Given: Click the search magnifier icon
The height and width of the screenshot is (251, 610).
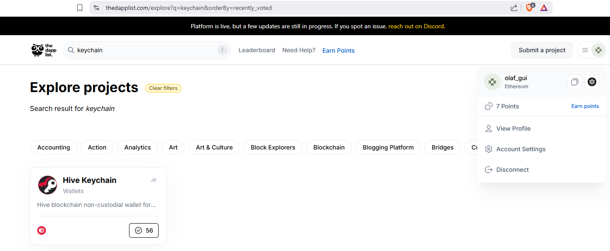Looking at the screenshot, I should tap(71, 50).
